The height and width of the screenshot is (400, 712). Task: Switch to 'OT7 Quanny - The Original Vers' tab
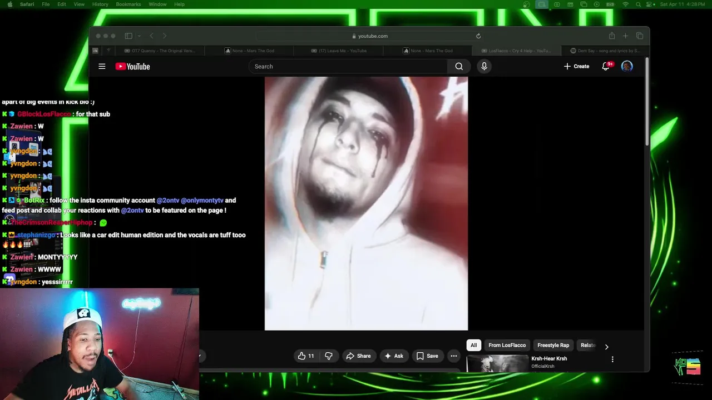[x=160, y=51]
